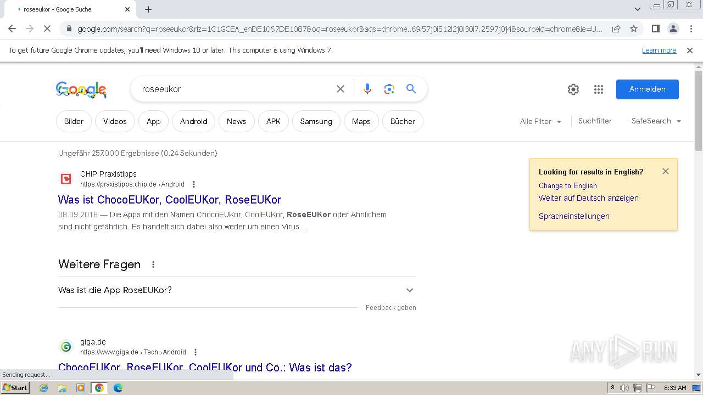Select the App filter chip
The height and width of the screenshot is (395, 703).
tap(154, 121)
